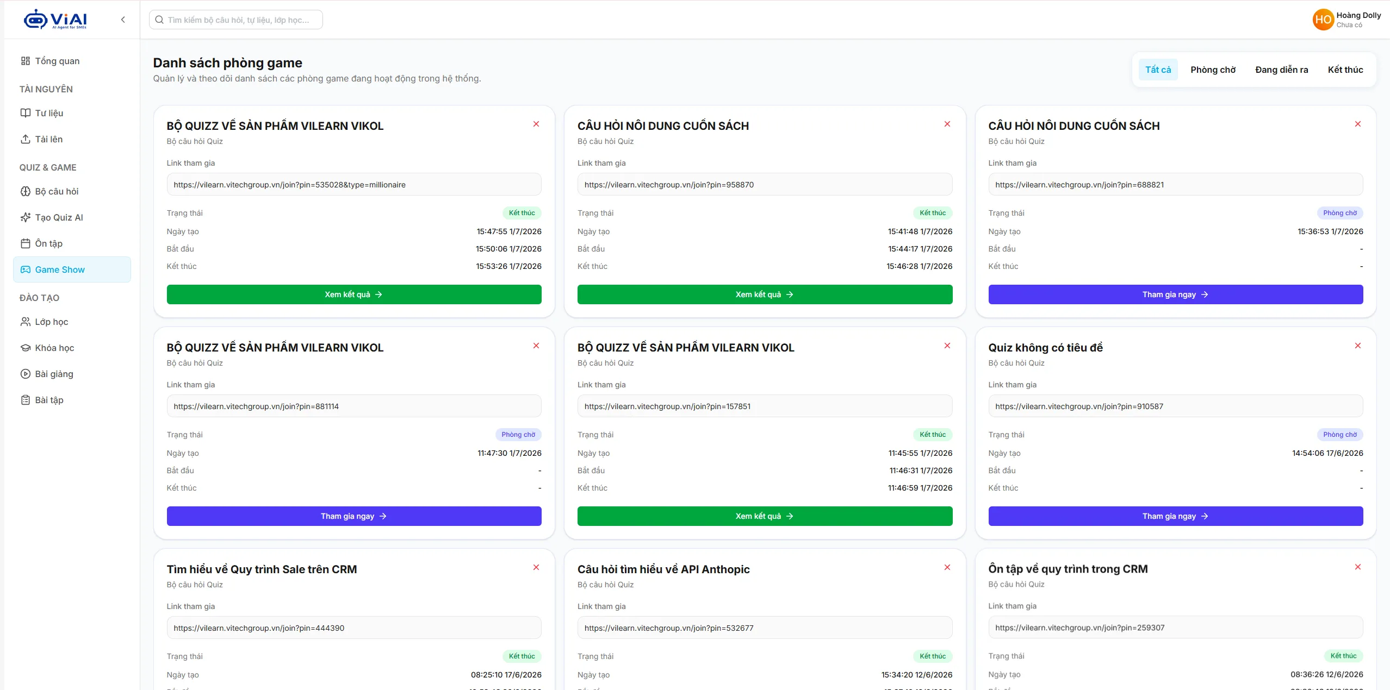The height and width of the screenshot is (690, 1390).
Task: Delete Ôn tập về quy trình trong CRM room
Action: (1358, 567)
